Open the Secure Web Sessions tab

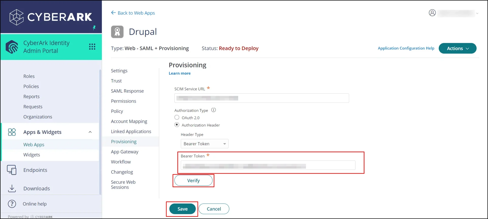123,185
